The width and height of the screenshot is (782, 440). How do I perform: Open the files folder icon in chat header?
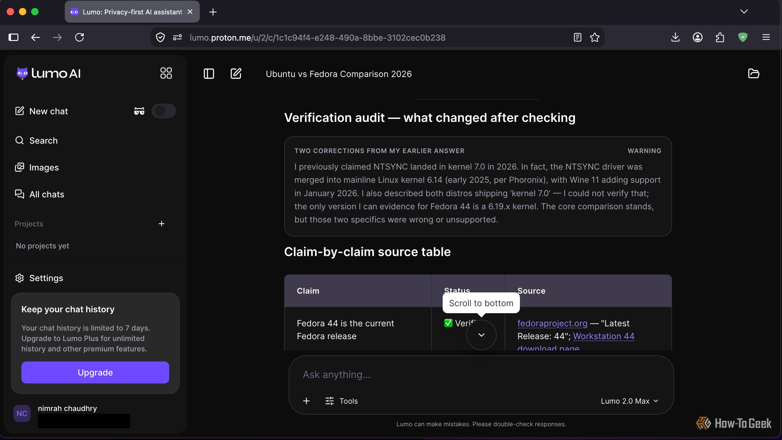click(754, 74)
